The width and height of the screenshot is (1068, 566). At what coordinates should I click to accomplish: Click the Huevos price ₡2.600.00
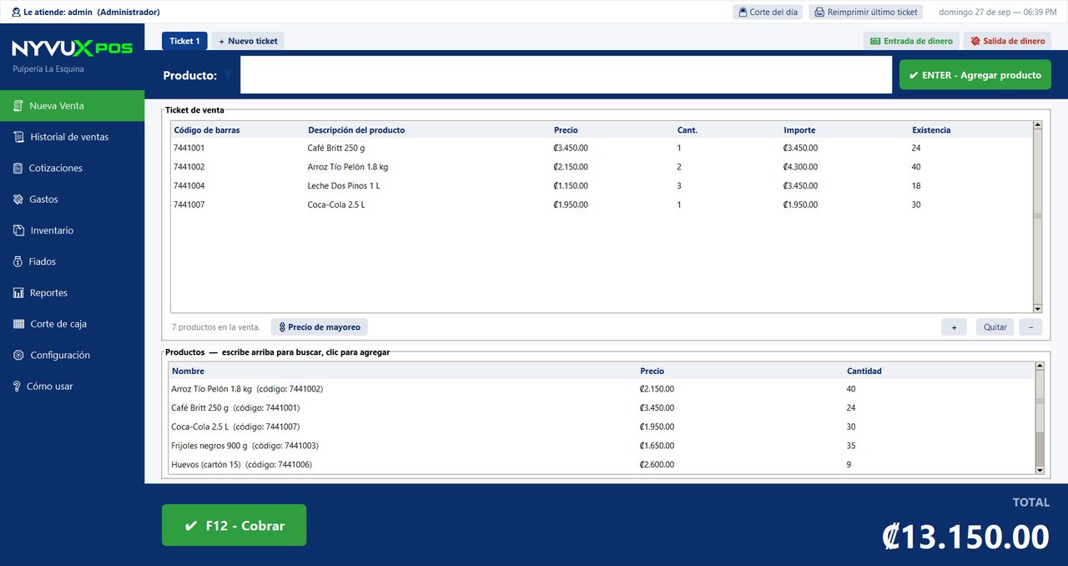(x=657, y=465)
